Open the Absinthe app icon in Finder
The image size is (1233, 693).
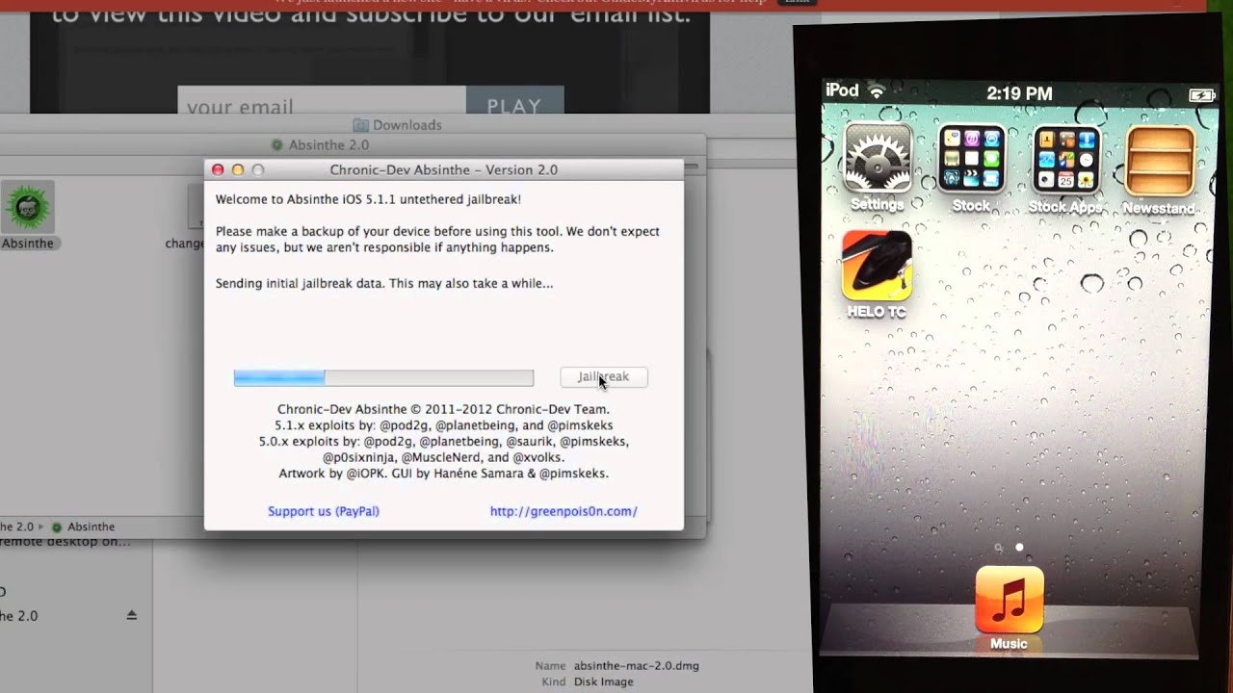point(28,208)
